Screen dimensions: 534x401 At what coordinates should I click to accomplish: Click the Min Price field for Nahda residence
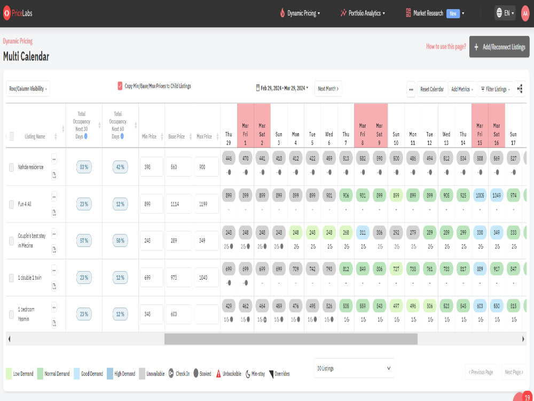coord(151,166)
